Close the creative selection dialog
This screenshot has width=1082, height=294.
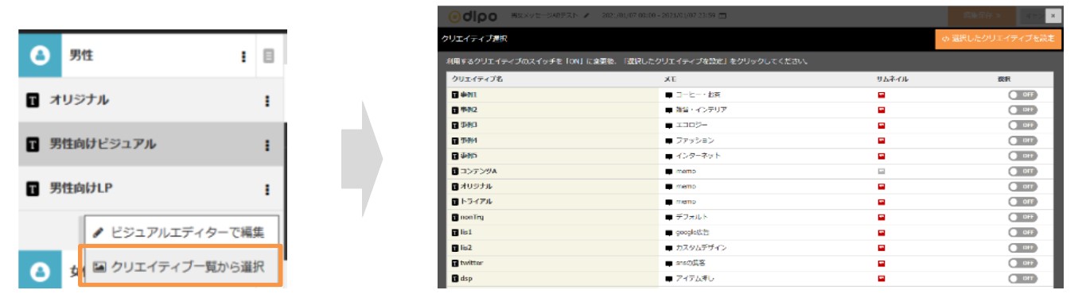point(1053,16)
